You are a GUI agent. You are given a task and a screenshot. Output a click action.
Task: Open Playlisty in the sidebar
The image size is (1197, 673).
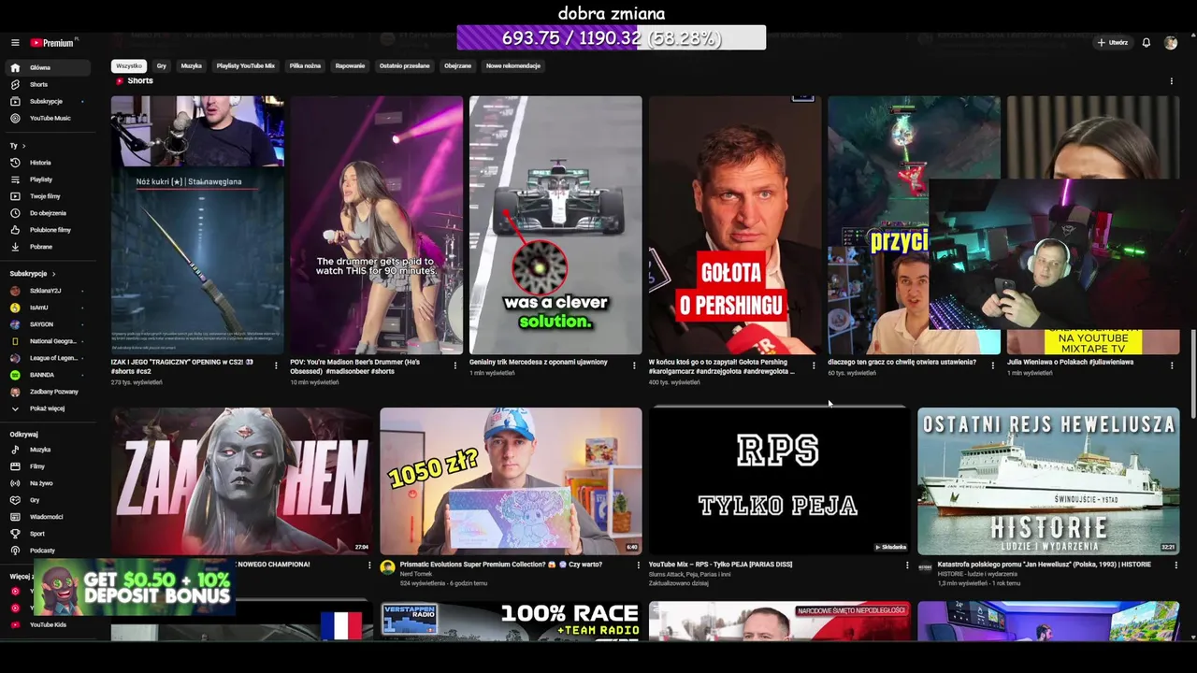click(49, 179)
